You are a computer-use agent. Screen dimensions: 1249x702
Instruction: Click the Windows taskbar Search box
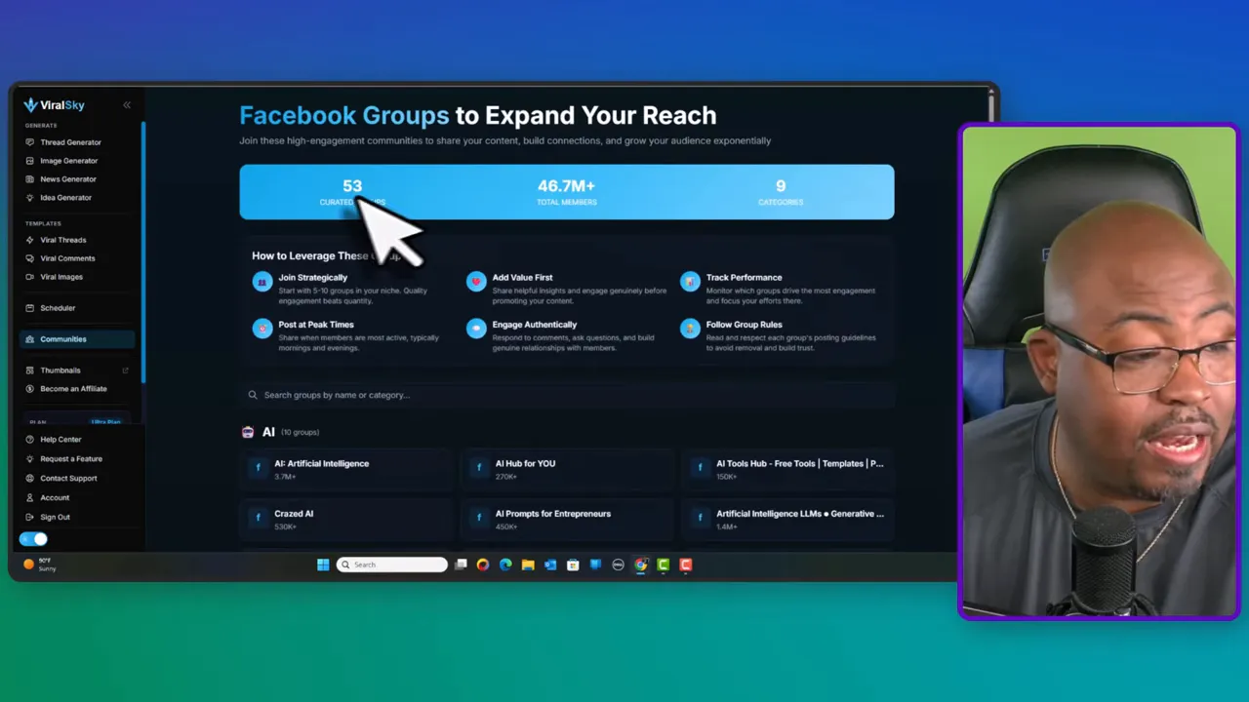pos(392,565)
